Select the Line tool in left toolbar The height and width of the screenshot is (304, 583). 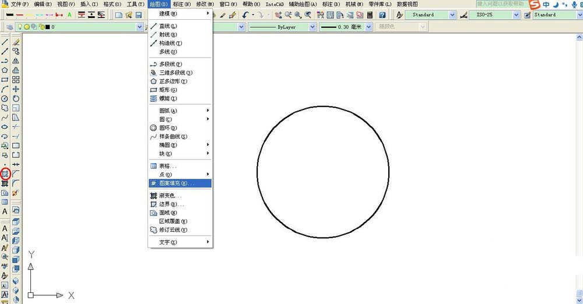tap(5, 42)
